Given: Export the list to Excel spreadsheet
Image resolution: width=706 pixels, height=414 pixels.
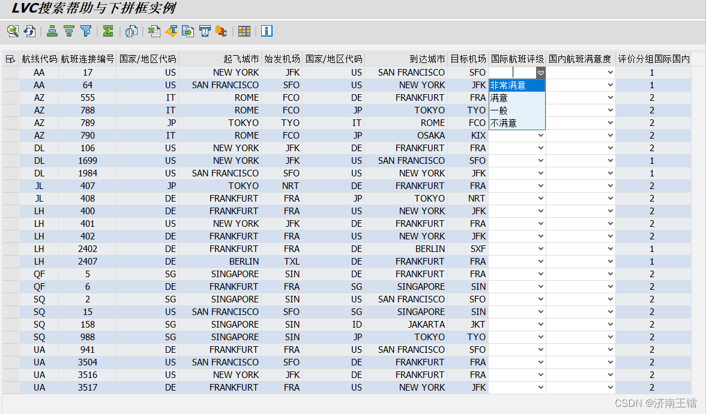Looking at the screenshot, I should pyautogui.click(x=154, y=31).
